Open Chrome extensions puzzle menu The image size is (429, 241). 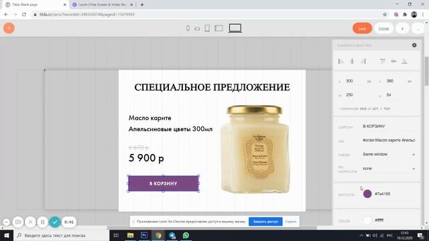coord(405,15)
